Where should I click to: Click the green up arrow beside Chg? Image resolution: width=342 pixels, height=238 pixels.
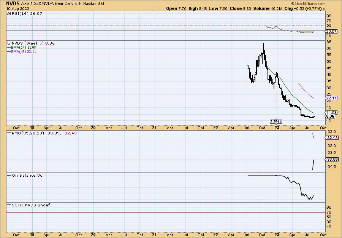pos(324,9)
